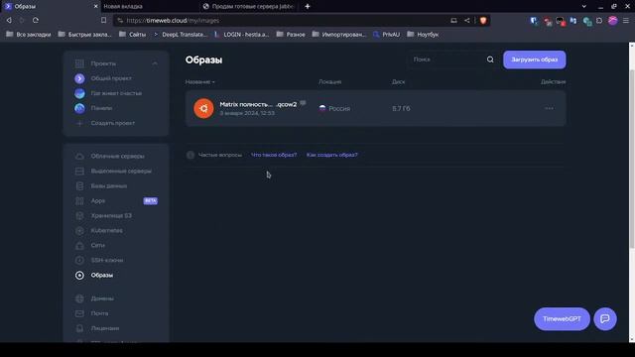Viewport: 635px width, 357px height.
Task: Open the three-dot actions menu for Matrix image
Action: (549, 108)
